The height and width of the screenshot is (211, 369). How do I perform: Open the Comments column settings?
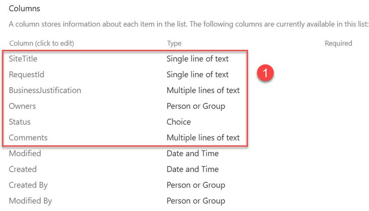tap(28, 138)
